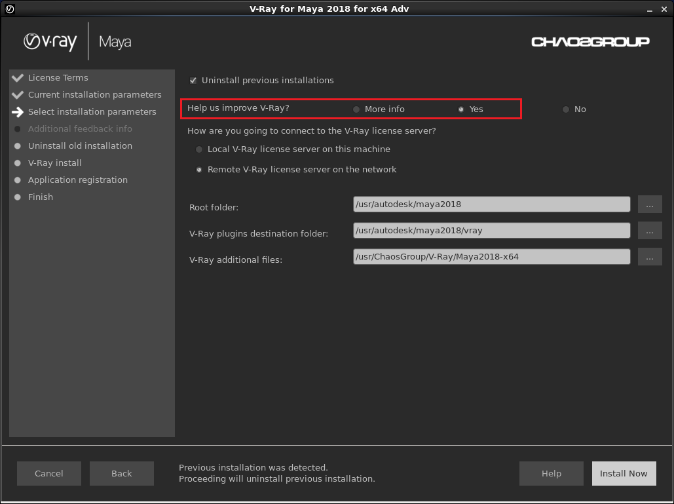Click the V-Ray logo in header
Viewport: 674px width, 504px height.
pos(50,42)
